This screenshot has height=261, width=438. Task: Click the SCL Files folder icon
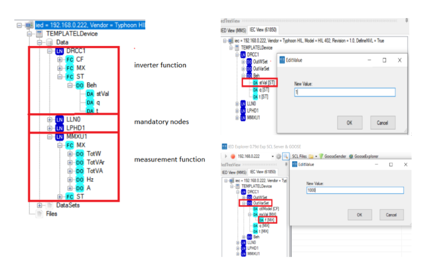[311, 156]
